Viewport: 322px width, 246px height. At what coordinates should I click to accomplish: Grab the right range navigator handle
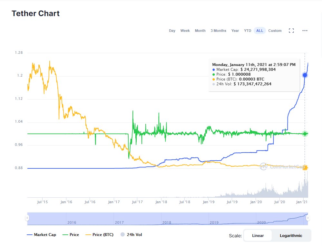click(x=308, y=218)
